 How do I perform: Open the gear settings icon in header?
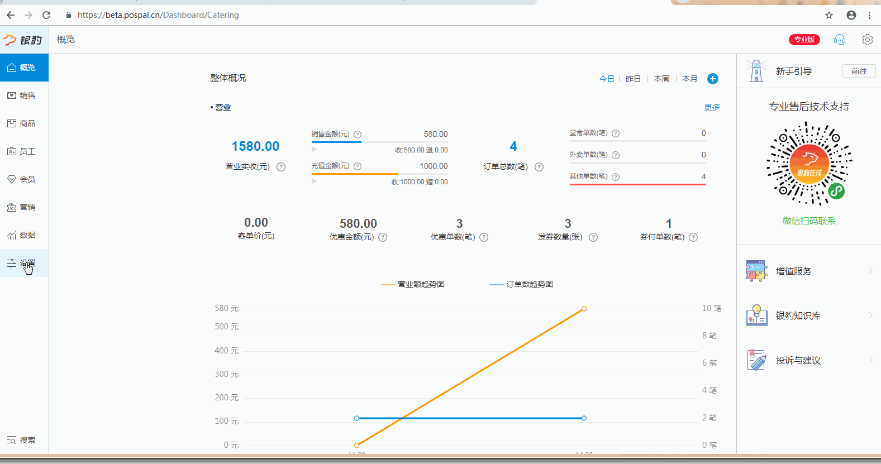(868, 40)
